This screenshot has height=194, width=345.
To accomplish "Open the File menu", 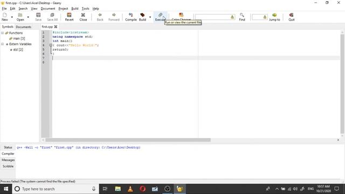I will pos(4,9).
